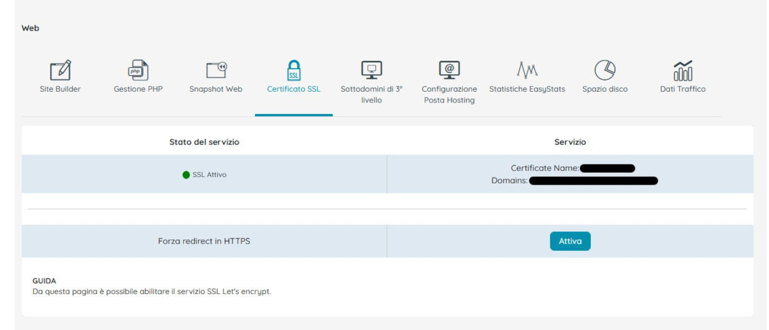The width and height of the screenshot is (769, 330).
Task: Click the Forza redirect in HTTPS label
Action: coord(204,241)
